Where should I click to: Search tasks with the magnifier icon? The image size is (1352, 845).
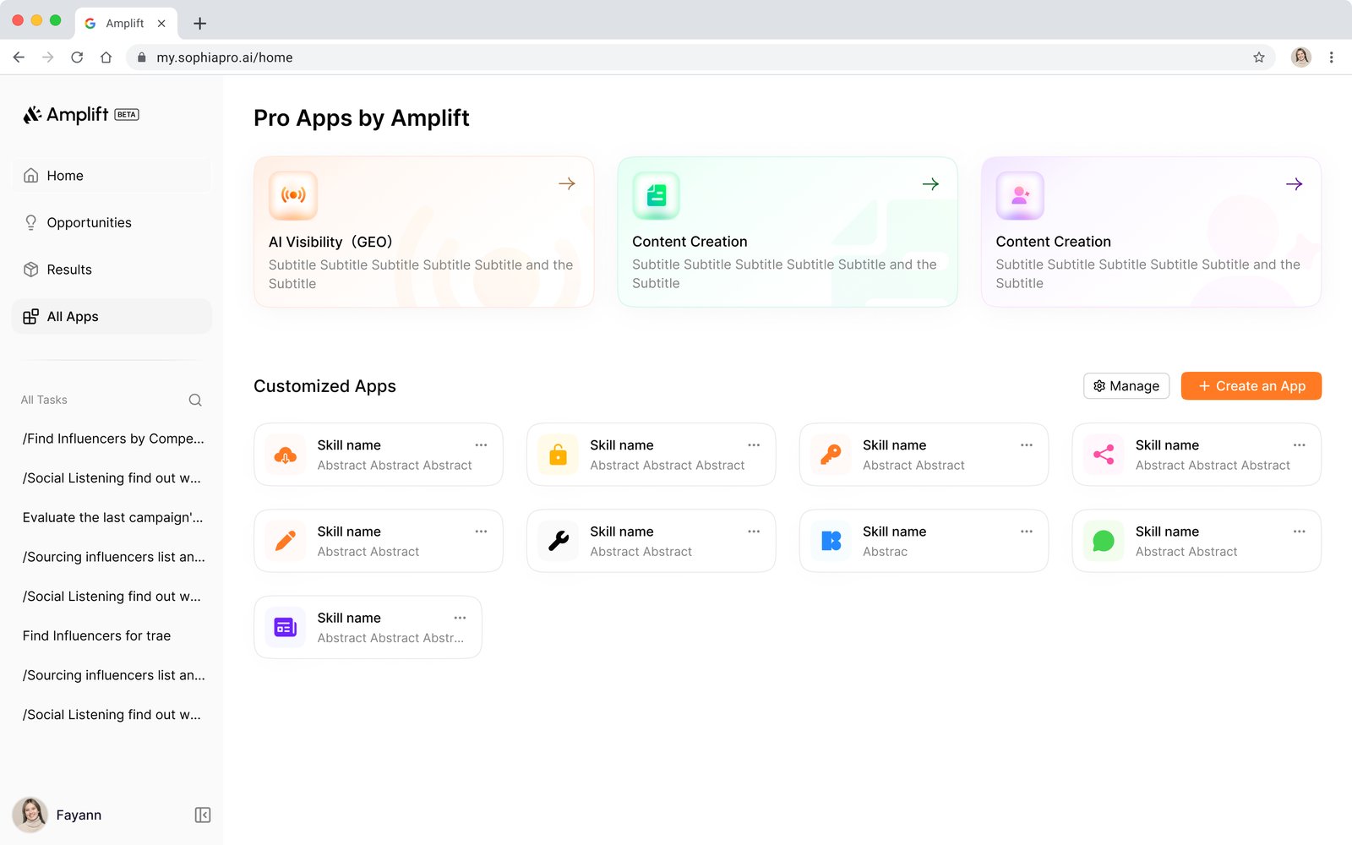195,400
